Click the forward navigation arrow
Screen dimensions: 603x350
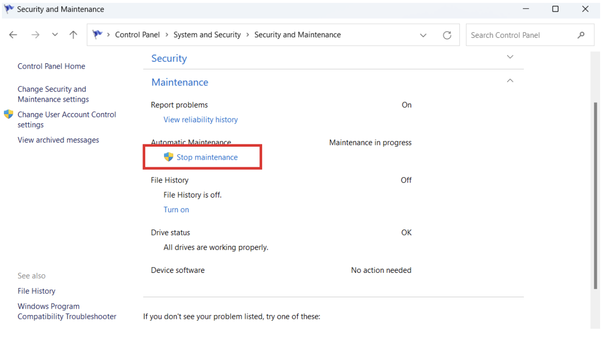(x=35, y=35)
